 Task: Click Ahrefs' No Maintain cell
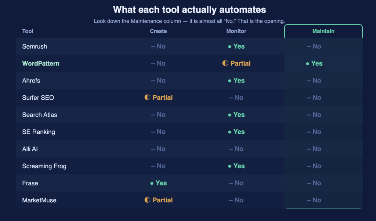[314, 81]
